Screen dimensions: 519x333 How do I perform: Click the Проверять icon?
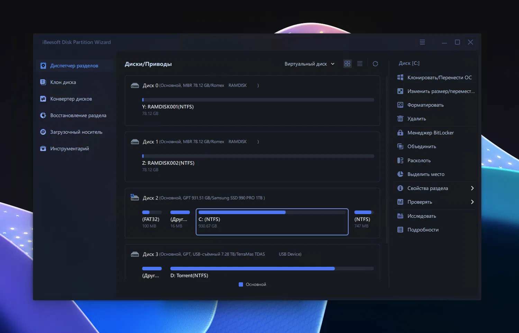[x=400, y=202]
